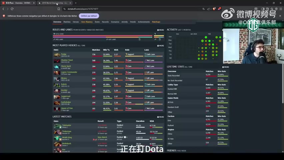The width and height of the screenshot is (284, 160).
Task: Open the Hero Mastery tab
Action: pos(87,22)
